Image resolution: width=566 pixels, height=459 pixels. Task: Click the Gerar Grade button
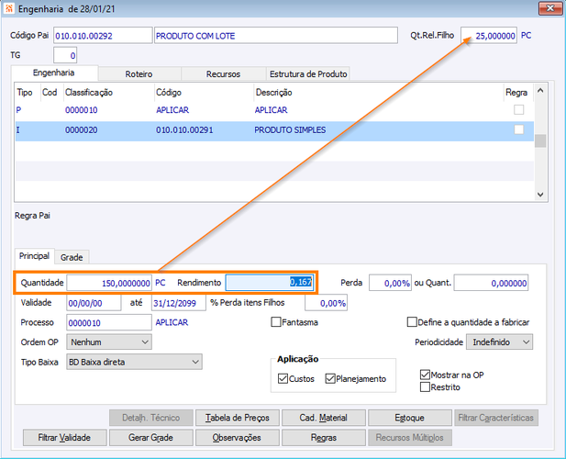(150, 438)
